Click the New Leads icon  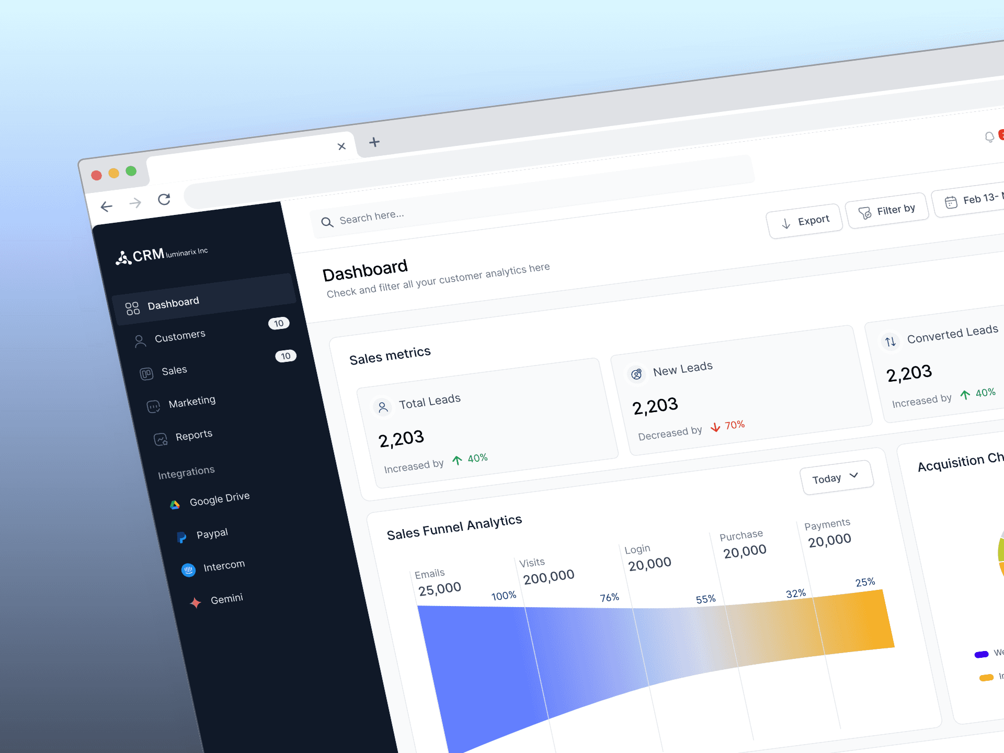coord(636,374)
